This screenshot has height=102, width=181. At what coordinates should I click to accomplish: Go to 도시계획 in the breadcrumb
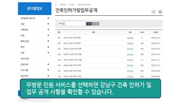(x=72, y=5)
